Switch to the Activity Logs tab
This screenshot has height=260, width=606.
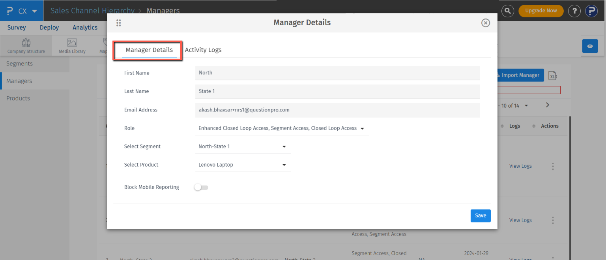[203, 50]
